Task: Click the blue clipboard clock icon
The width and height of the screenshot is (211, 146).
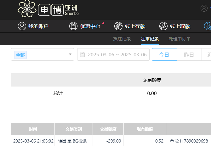Action: point(208,26)
